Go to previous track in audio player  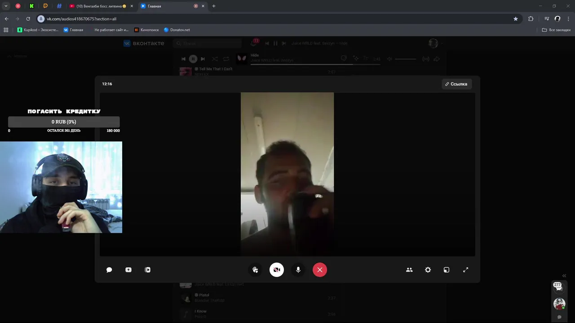[x=183, y=59]
